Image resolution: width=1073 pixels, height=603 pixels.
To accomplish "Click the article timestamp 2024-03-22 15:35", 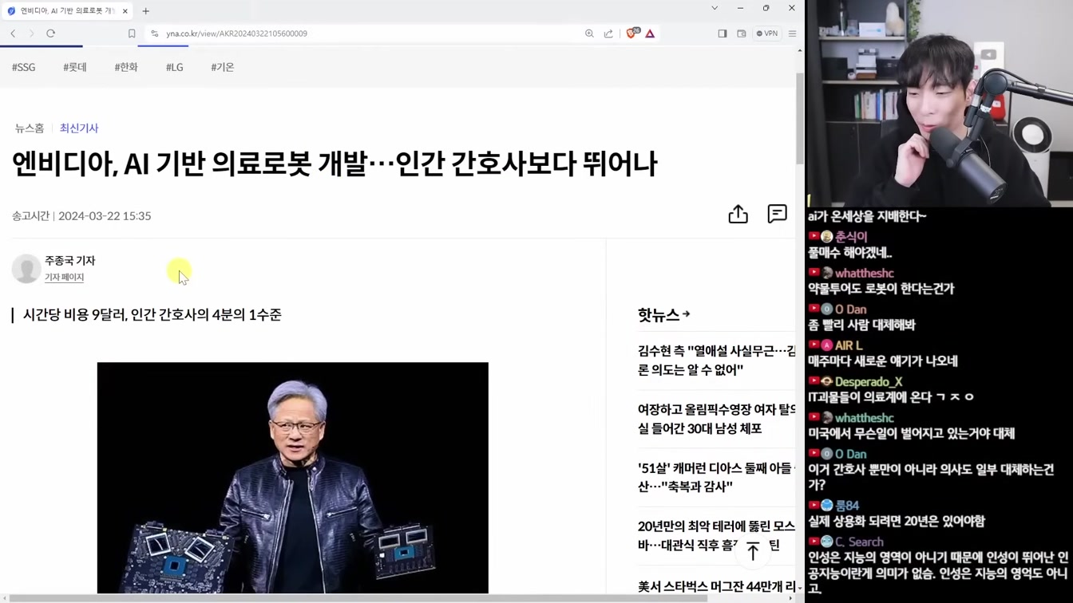I will [105, 216].
